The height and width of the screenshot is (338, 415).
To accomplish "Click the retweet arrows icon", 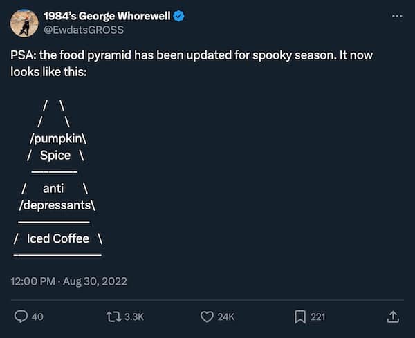I will click(x=111, y=317).
